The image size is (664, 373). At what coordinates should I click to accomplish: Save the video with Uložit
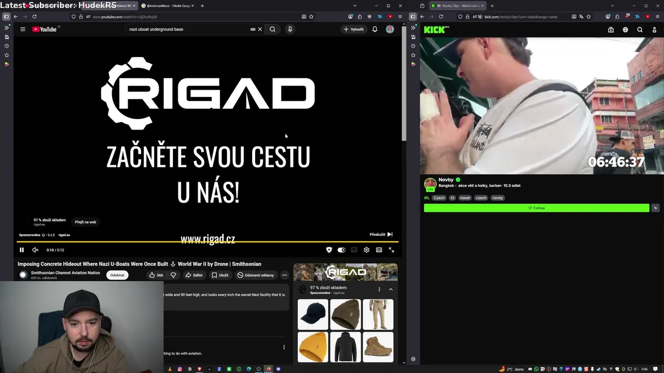click(x=220, y=275)
